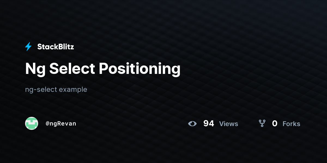Click the Stack part of the StackBlitz wordmark

47,47
